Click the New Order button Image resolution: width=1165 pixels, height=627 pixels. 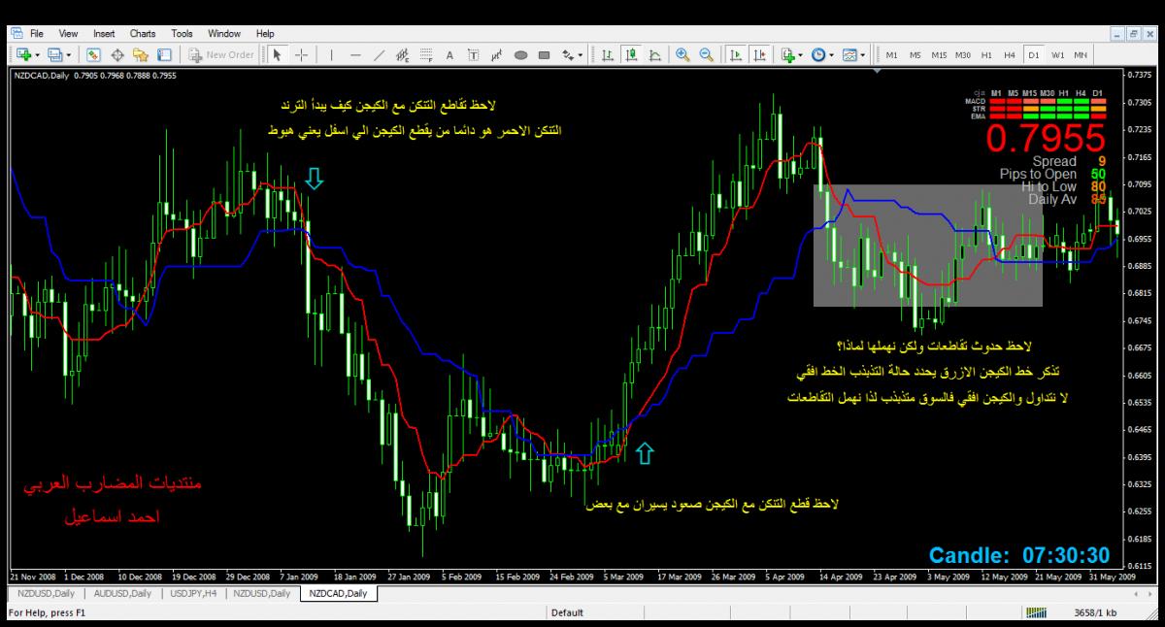(222, 55)
